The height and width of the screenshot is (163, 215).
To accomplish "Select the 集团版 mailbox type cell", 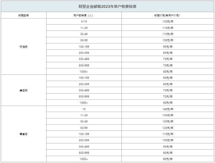I will 24,90.
